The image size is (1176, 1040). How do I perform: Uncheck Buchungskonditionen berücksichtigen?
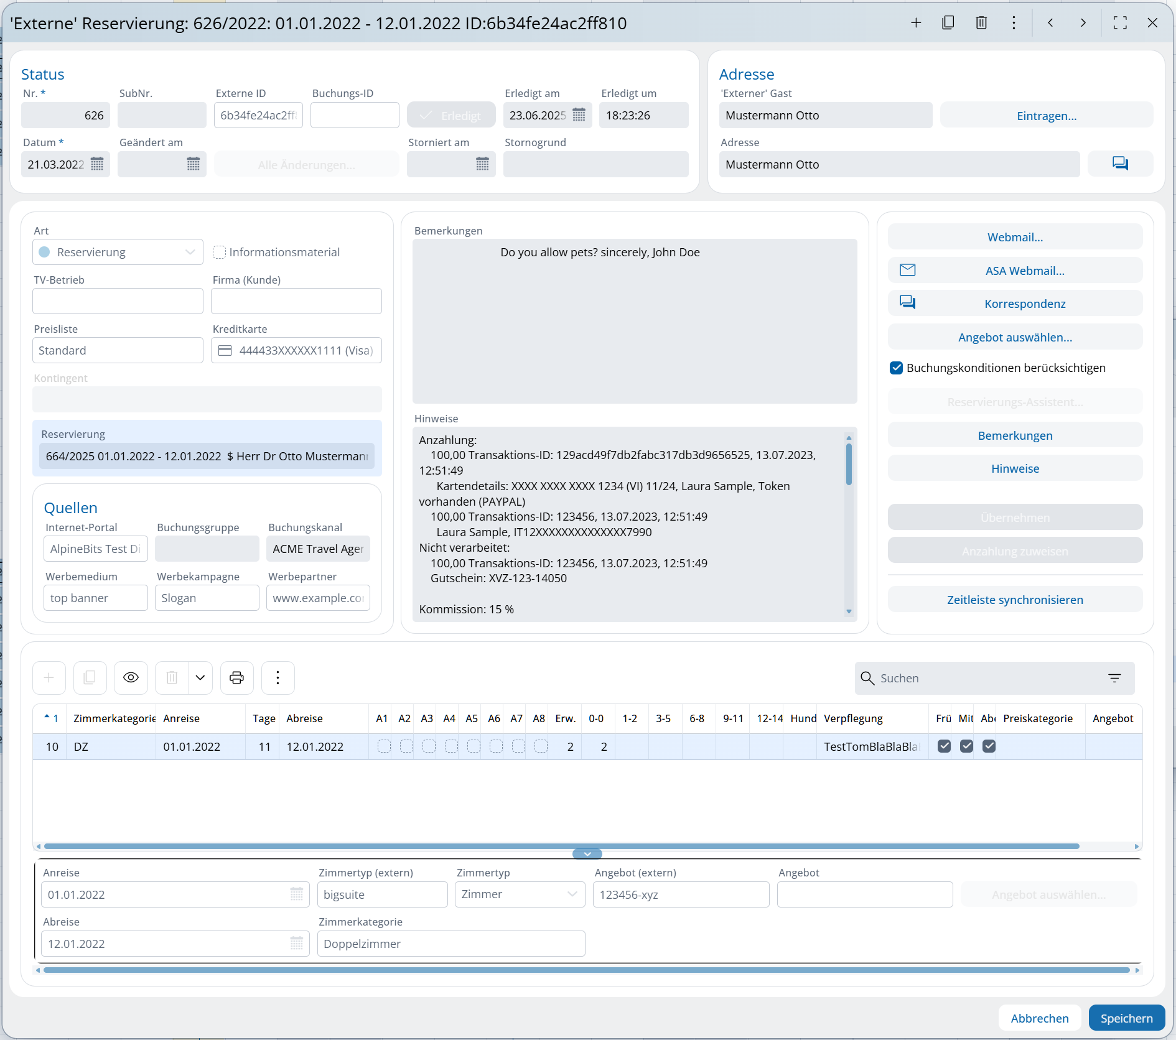[x=896, y=368]
